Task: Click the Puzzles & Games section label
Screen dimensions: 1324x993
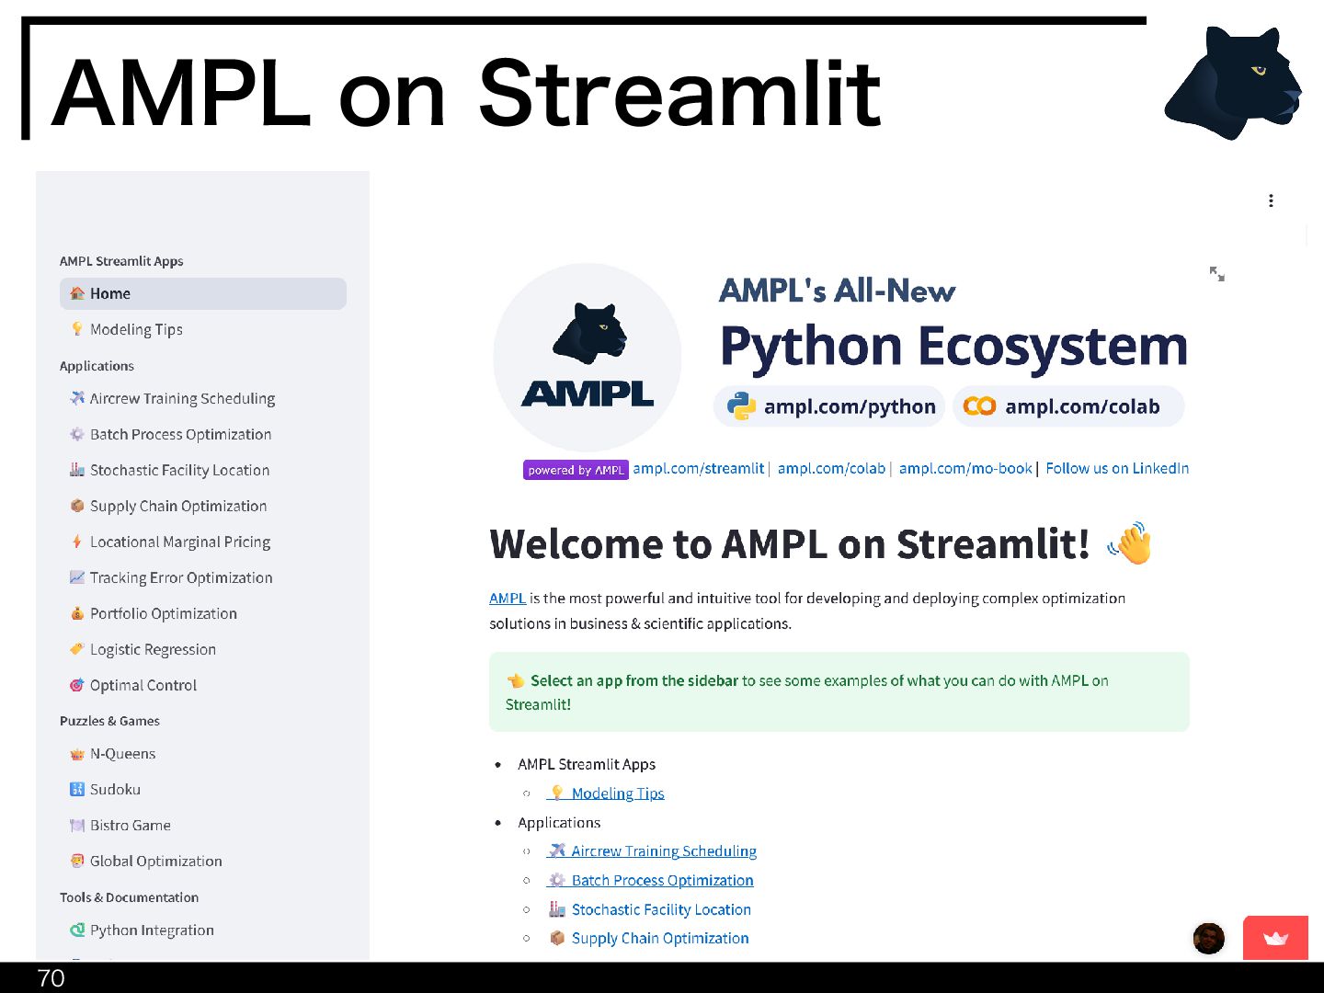Action: tap(109, 721)
